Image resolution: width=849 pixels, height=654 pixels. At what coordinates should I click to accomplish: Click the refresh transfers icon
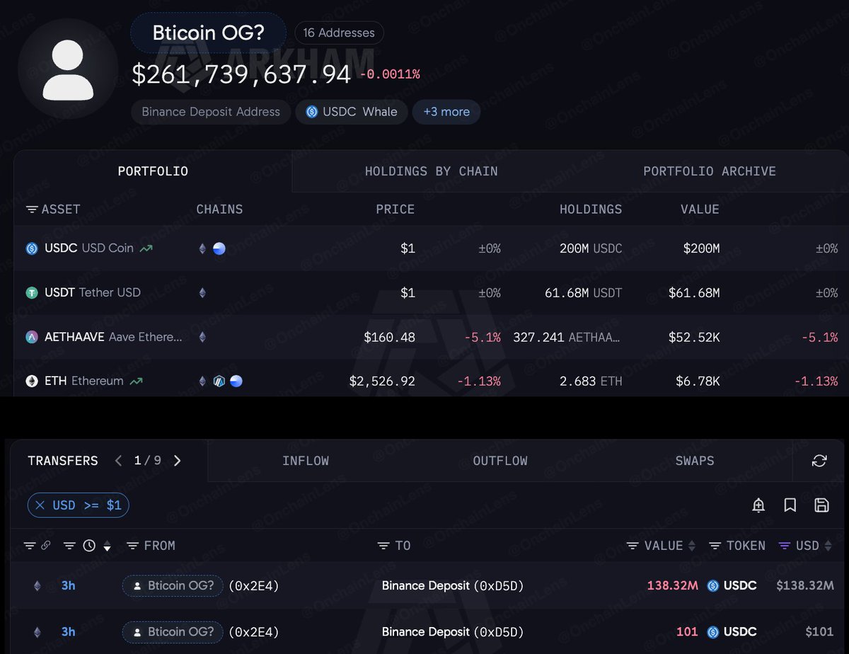(x=819, y=461)
